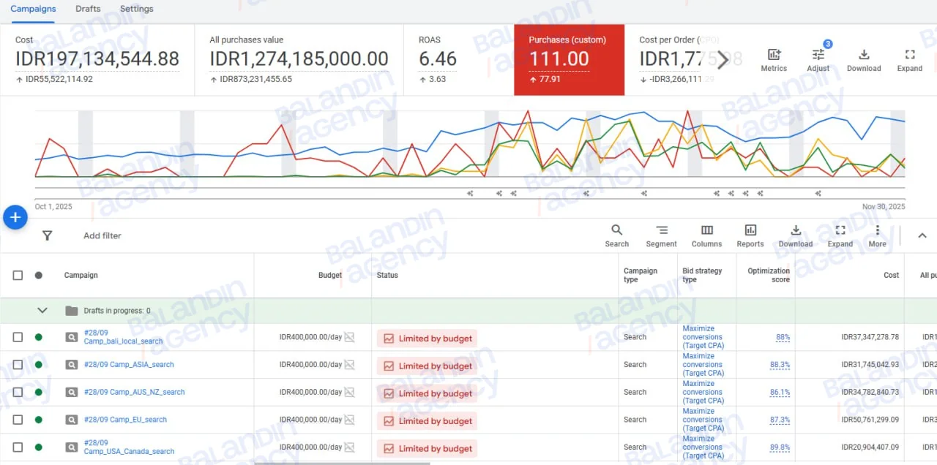This screenshot has width=937, height=465.
Task: Click the IDR50,761,299.09 cost cell
Action: (870, 420)
